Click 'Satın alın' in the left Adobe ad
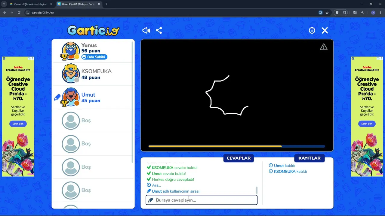This screenshot has width=385, height=216. coord(18,124)
